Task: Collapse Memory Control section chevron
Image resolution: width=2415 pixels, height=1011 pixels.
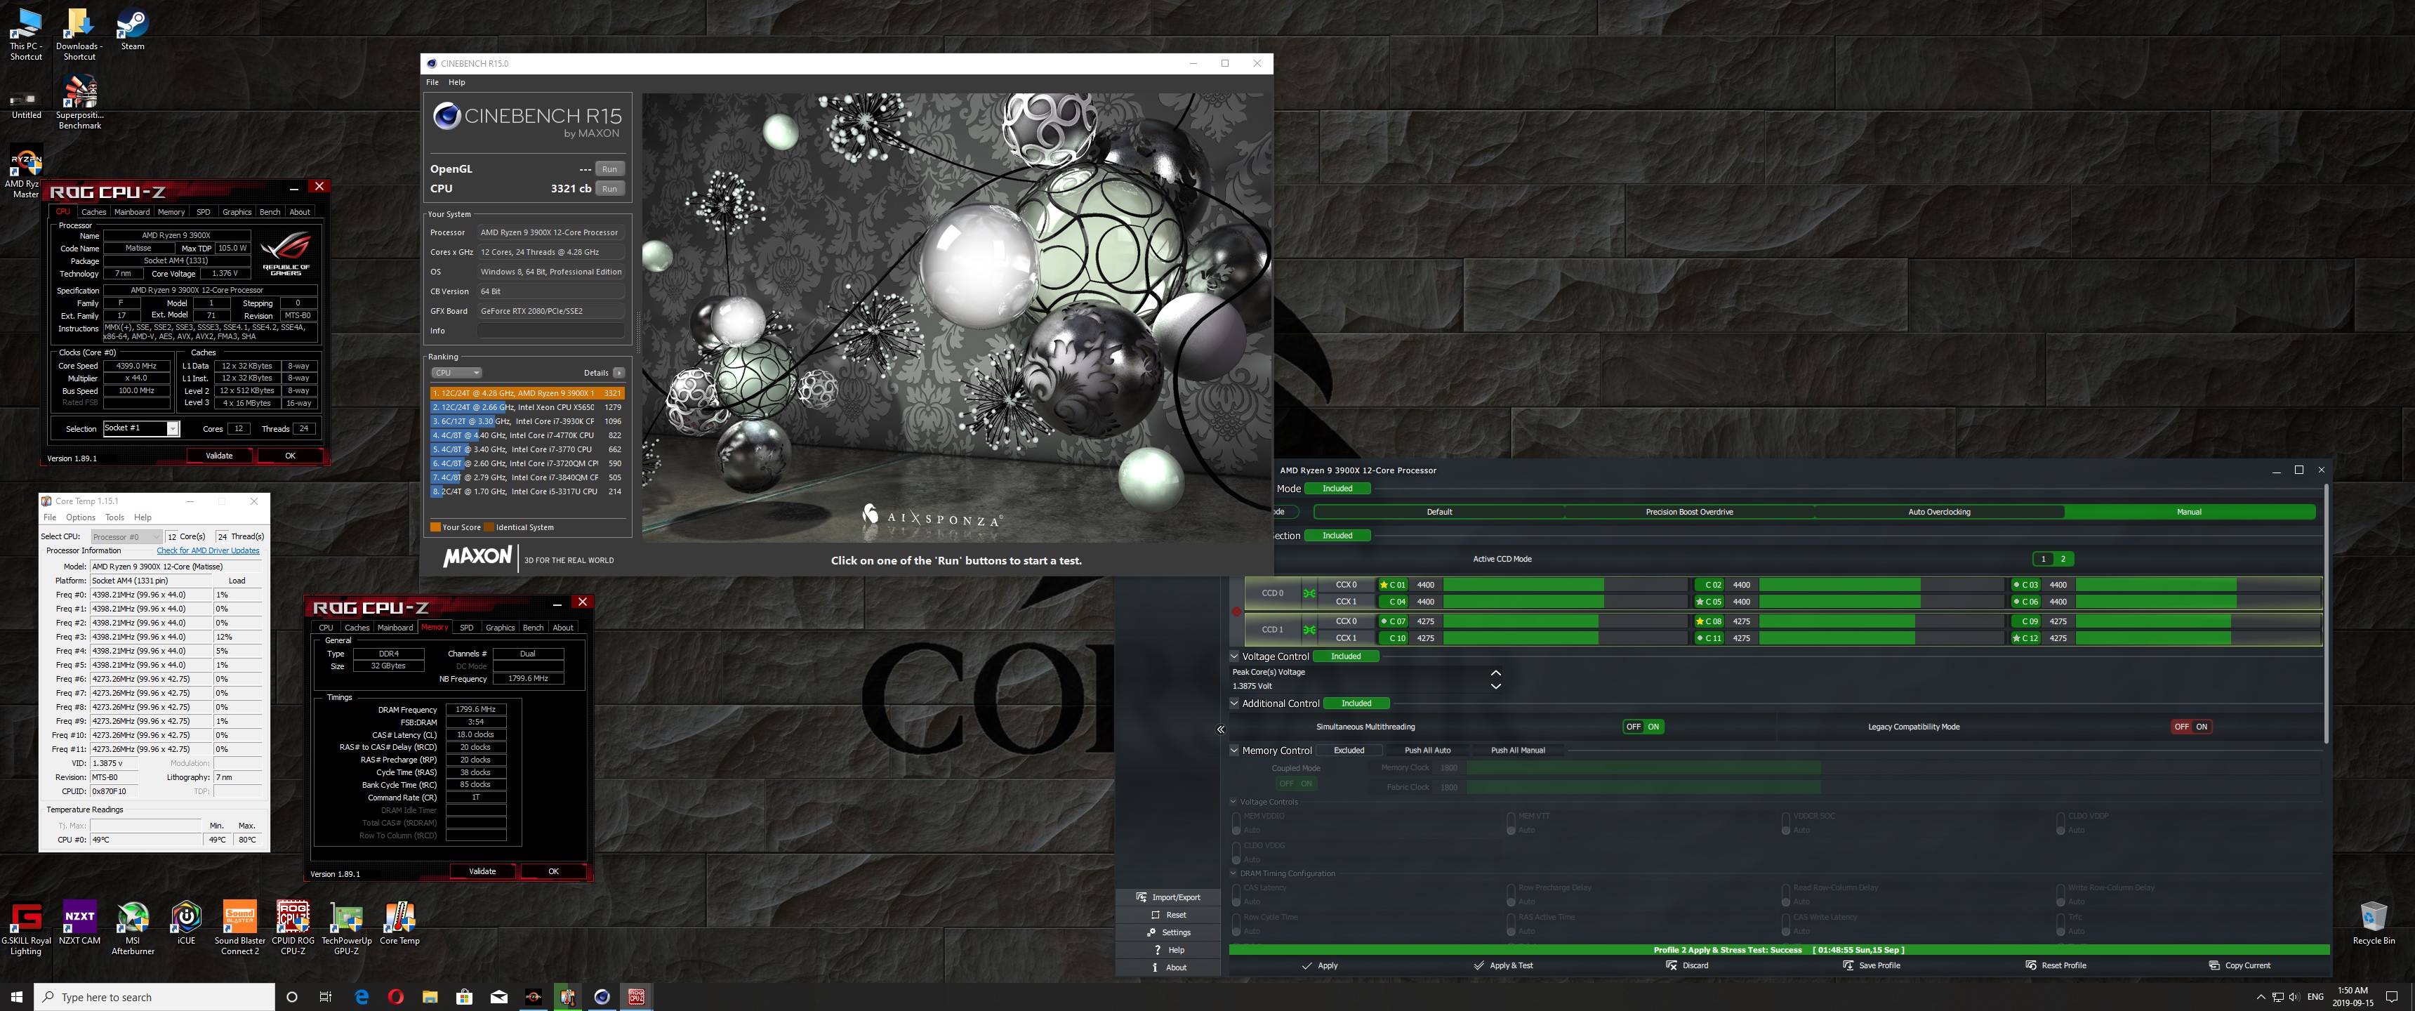Action: 1235,751
